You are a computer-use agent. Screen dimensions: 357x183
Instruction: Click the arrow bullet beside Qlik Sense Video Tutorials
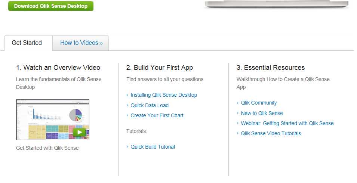click(x=238, y=133)
